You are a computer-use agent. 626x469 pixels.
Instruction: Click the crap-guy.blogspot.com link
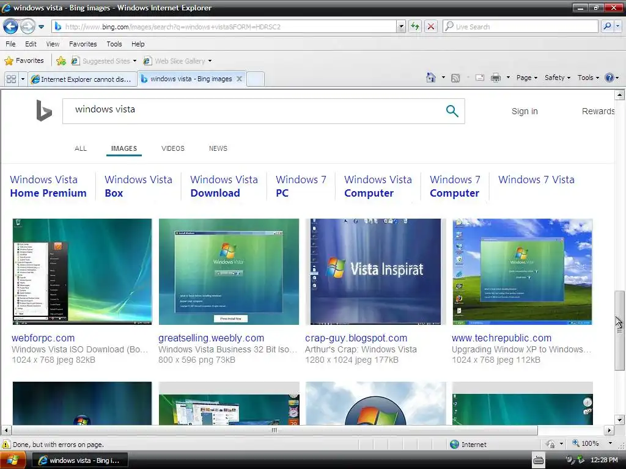pos(356,338)
